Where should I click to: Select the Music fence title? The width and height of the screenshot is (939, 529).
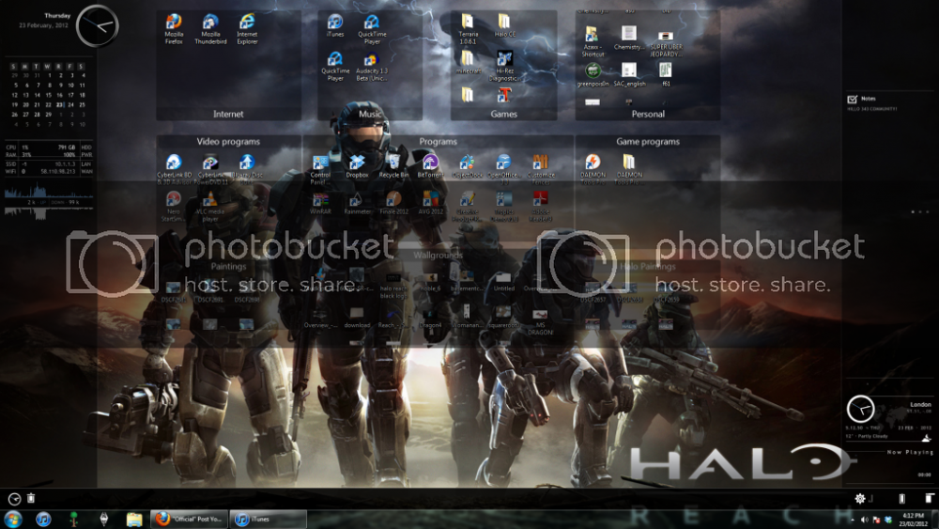[x=369, y=114]
